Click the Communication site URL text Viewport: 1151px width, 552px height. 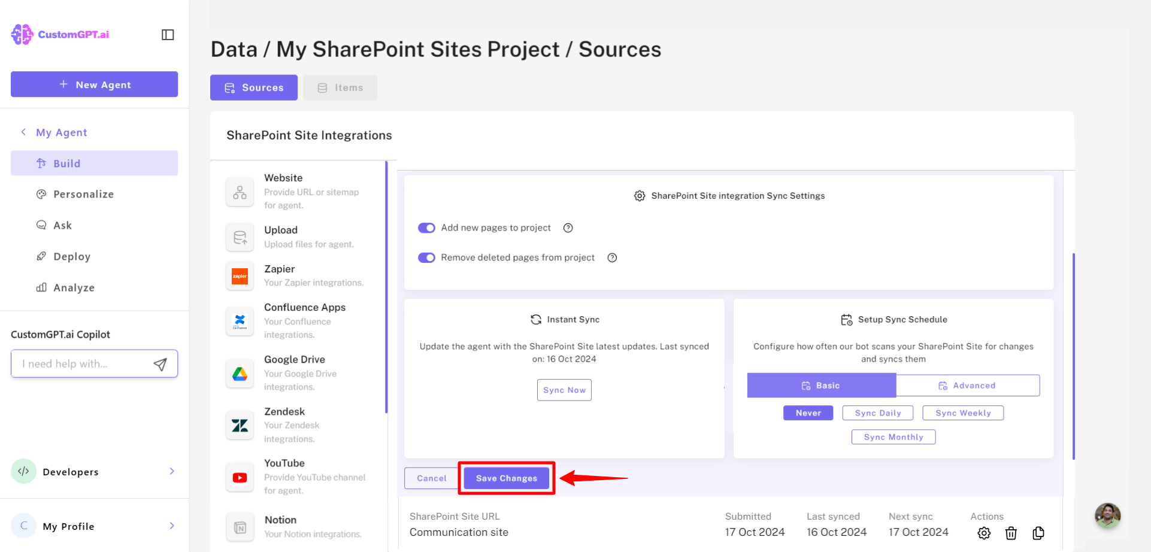[459, 532]
